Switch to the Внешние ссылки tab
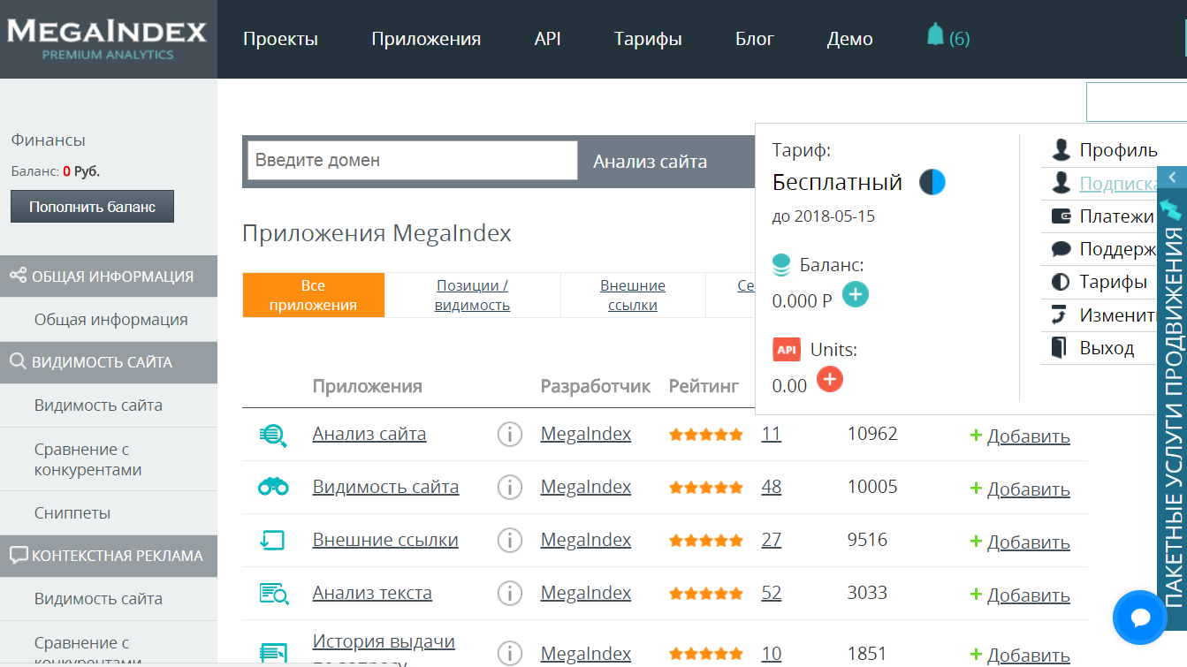 coord(633,295)
